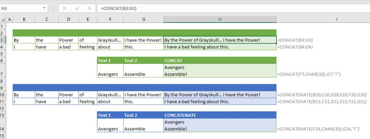Select the blue CONCATENATE header cell
This screenshot has height=139, width=370.
tap(220, 115)
